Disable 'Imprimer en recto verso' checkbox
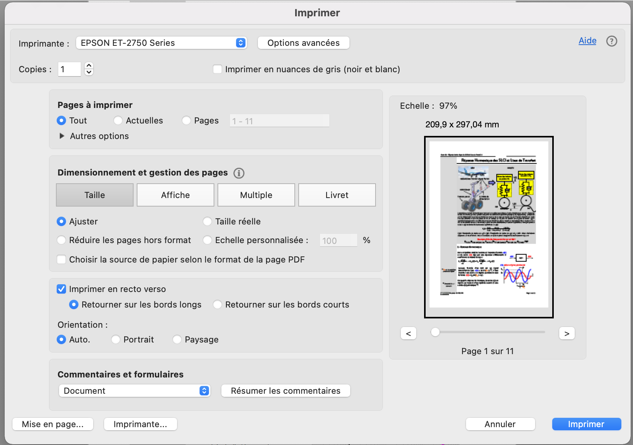The image size is (633, 445). tap(61, 289)
